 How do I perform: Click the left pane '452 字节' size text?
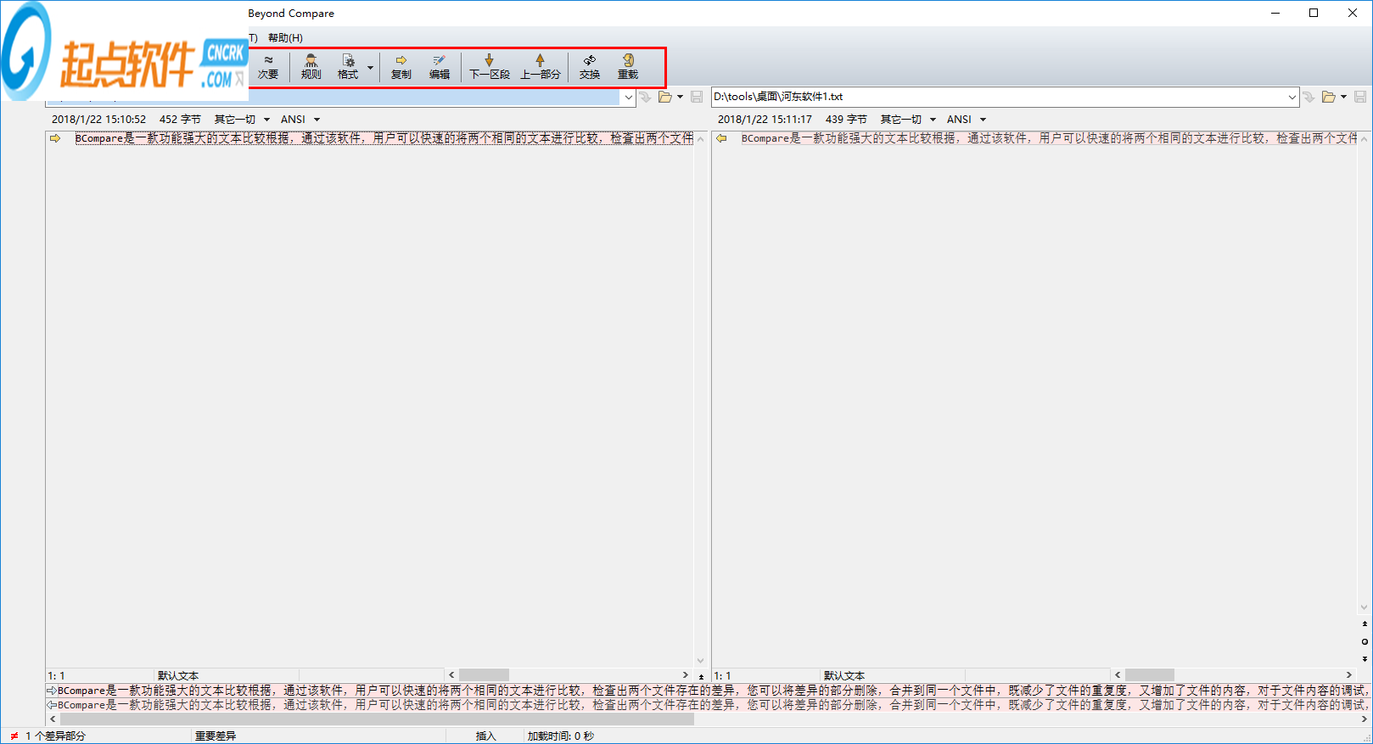(180, 120)
